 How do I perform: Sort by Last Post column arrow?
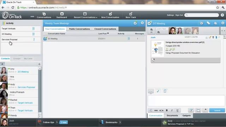pos(108,34)
